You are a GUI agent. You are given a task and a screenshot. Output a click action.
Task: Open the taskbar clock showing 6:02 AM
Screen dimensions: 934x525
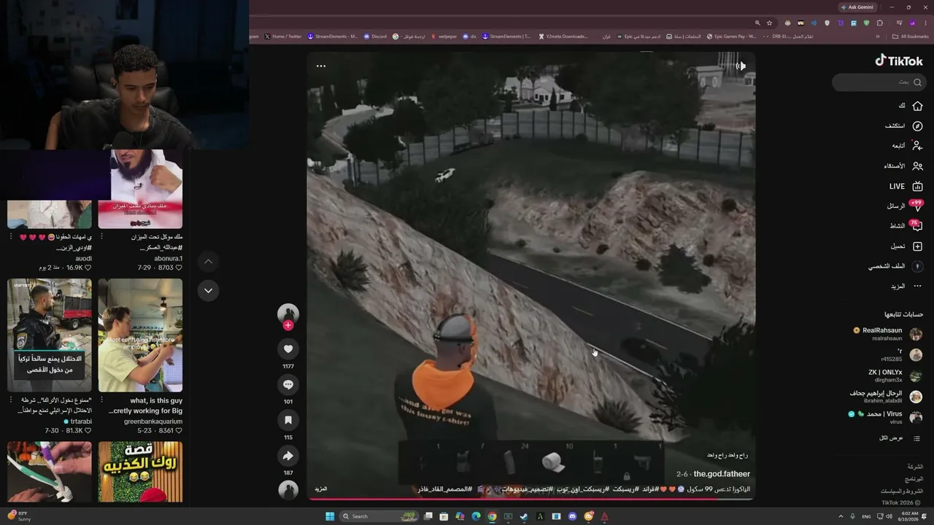click(910, 516)
